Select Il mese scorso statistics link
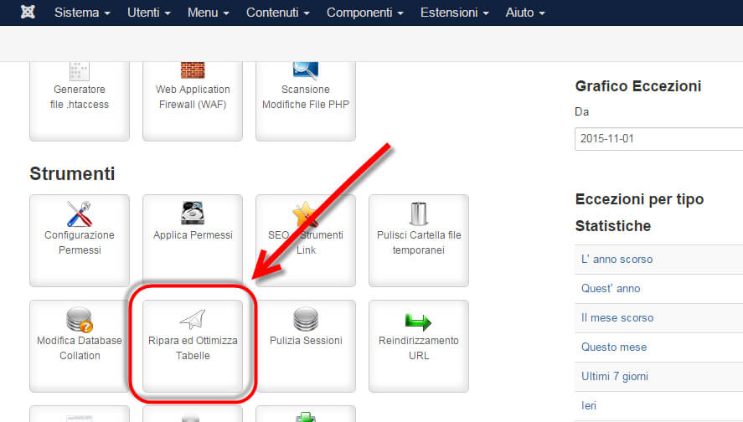The height and width of the screenshot is (422, 743). pos(617,318)
